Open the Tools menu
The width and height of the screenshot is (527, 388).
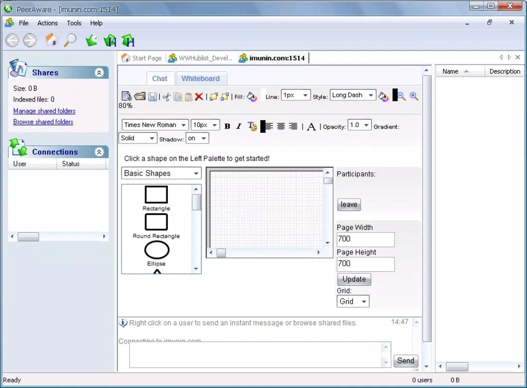tap(74, 23)
